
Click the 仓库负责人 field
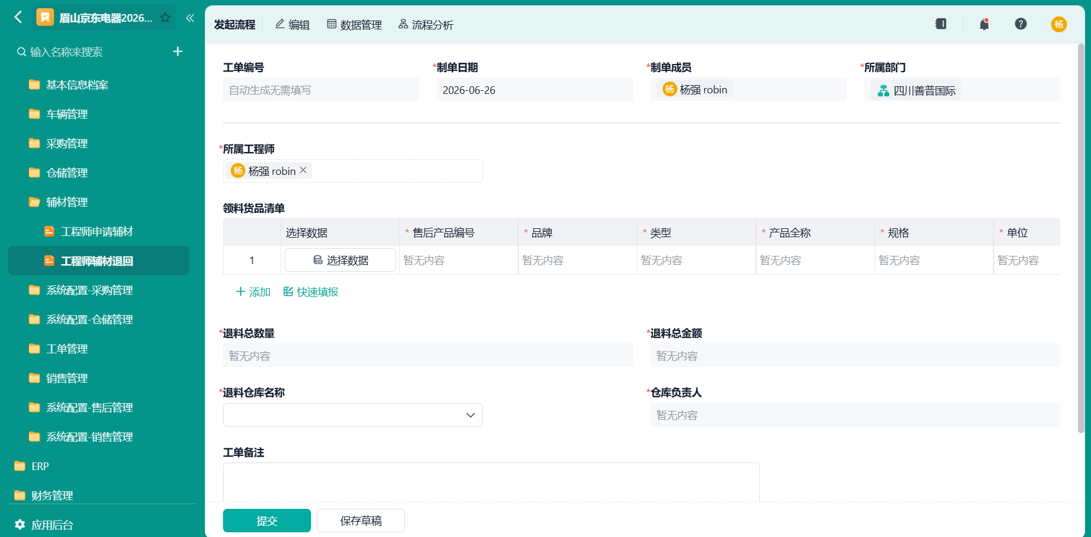click(x=855, y=415)
